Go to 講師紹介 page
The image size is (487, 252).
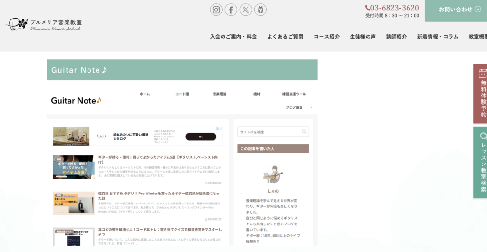click(396, 37)
